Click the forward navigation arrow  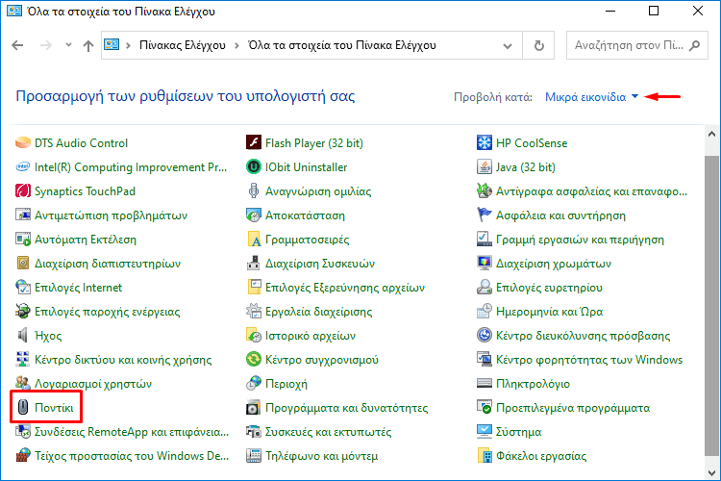pos(45,45)
